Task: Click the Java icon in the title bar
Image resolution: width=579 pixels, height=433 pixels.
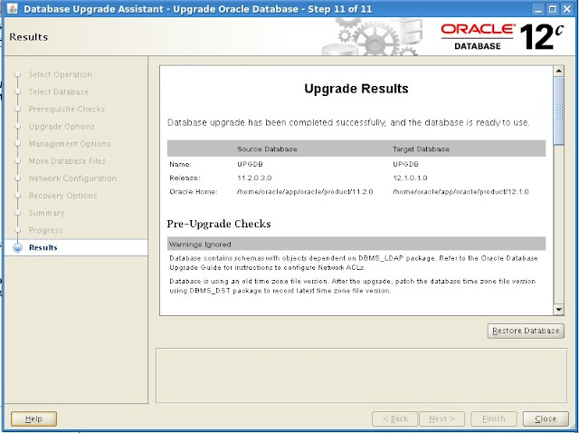Action: pyautogui.click(x=12, y=8)
